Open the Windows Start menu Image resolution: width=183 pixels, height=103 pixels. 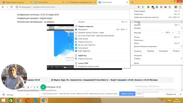point(3,100)
